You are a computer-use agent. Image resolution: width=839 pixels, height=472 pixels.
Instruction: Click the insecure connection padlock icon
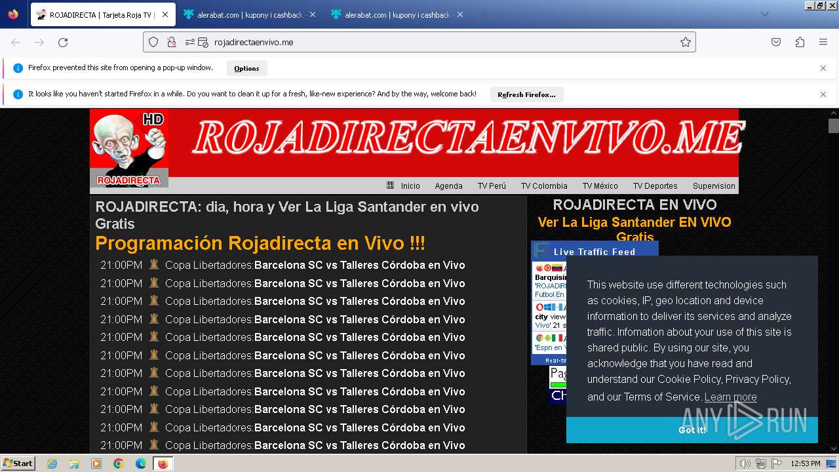click(x=171, y=42)
